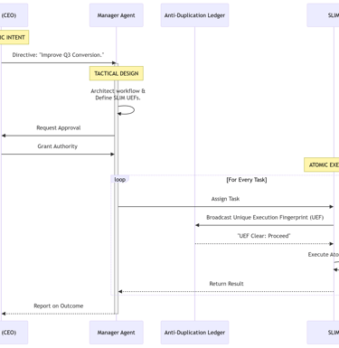The width and height of the screenshot is (339, 348).
Task: Click the top Manager Agent participant box
Action: [x=117, y=15]
